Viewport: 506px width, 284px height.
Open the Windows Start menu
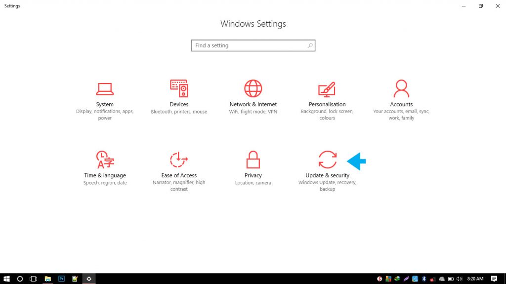point(6,279)
